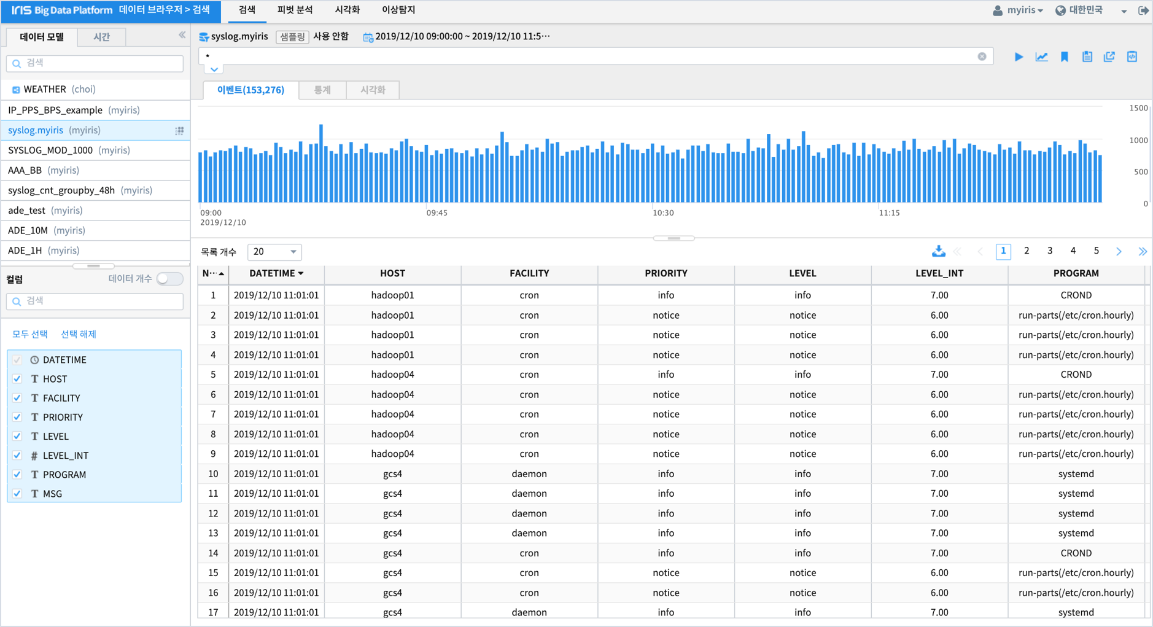Open the 피벗 분석 menu
Screen dimensions: 1153x627
(295, 10)
